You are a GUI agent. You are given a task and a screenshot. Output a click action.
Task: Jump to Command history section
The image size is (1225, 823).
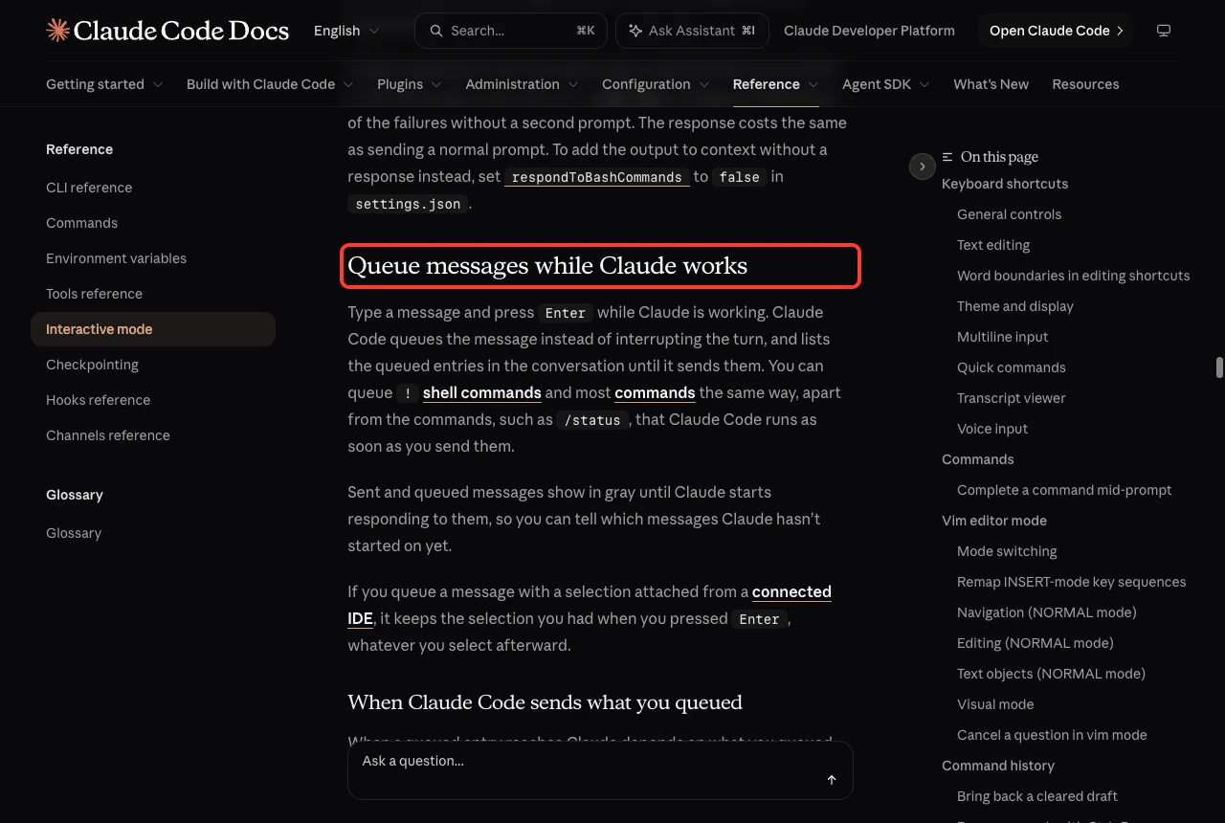coord(998,766)
